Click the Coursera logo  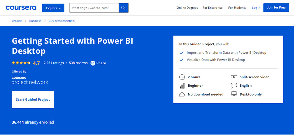click(21, 8)
